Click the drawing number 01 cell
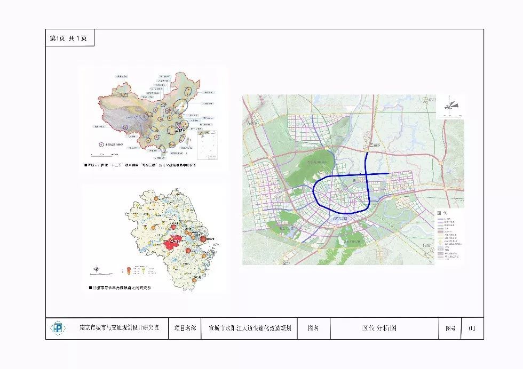This screenshot has height=369, width=523. [472, 328]
